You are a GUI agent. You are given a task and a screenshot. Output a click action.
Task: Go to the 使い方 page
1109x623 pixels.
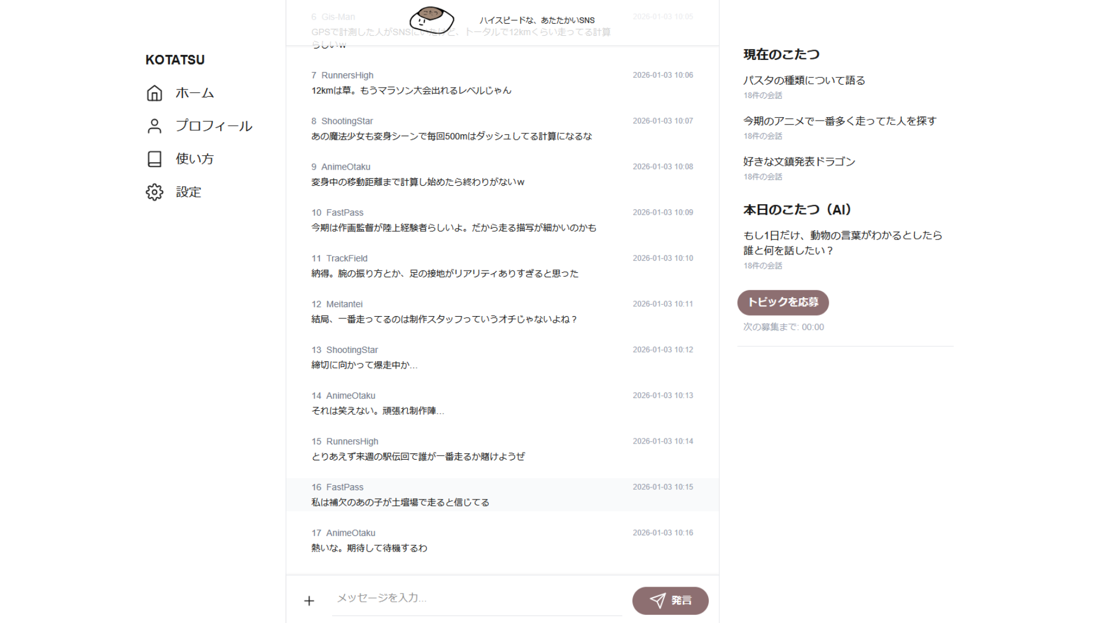[x=195, y=159]
